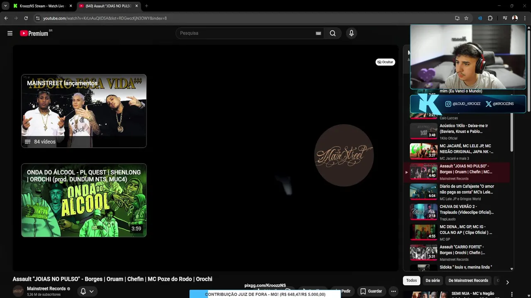Viewport: 531px width, 298px height.
Task: Play Assault CARRO FORTE playlist item
Action: pos(459,253)
